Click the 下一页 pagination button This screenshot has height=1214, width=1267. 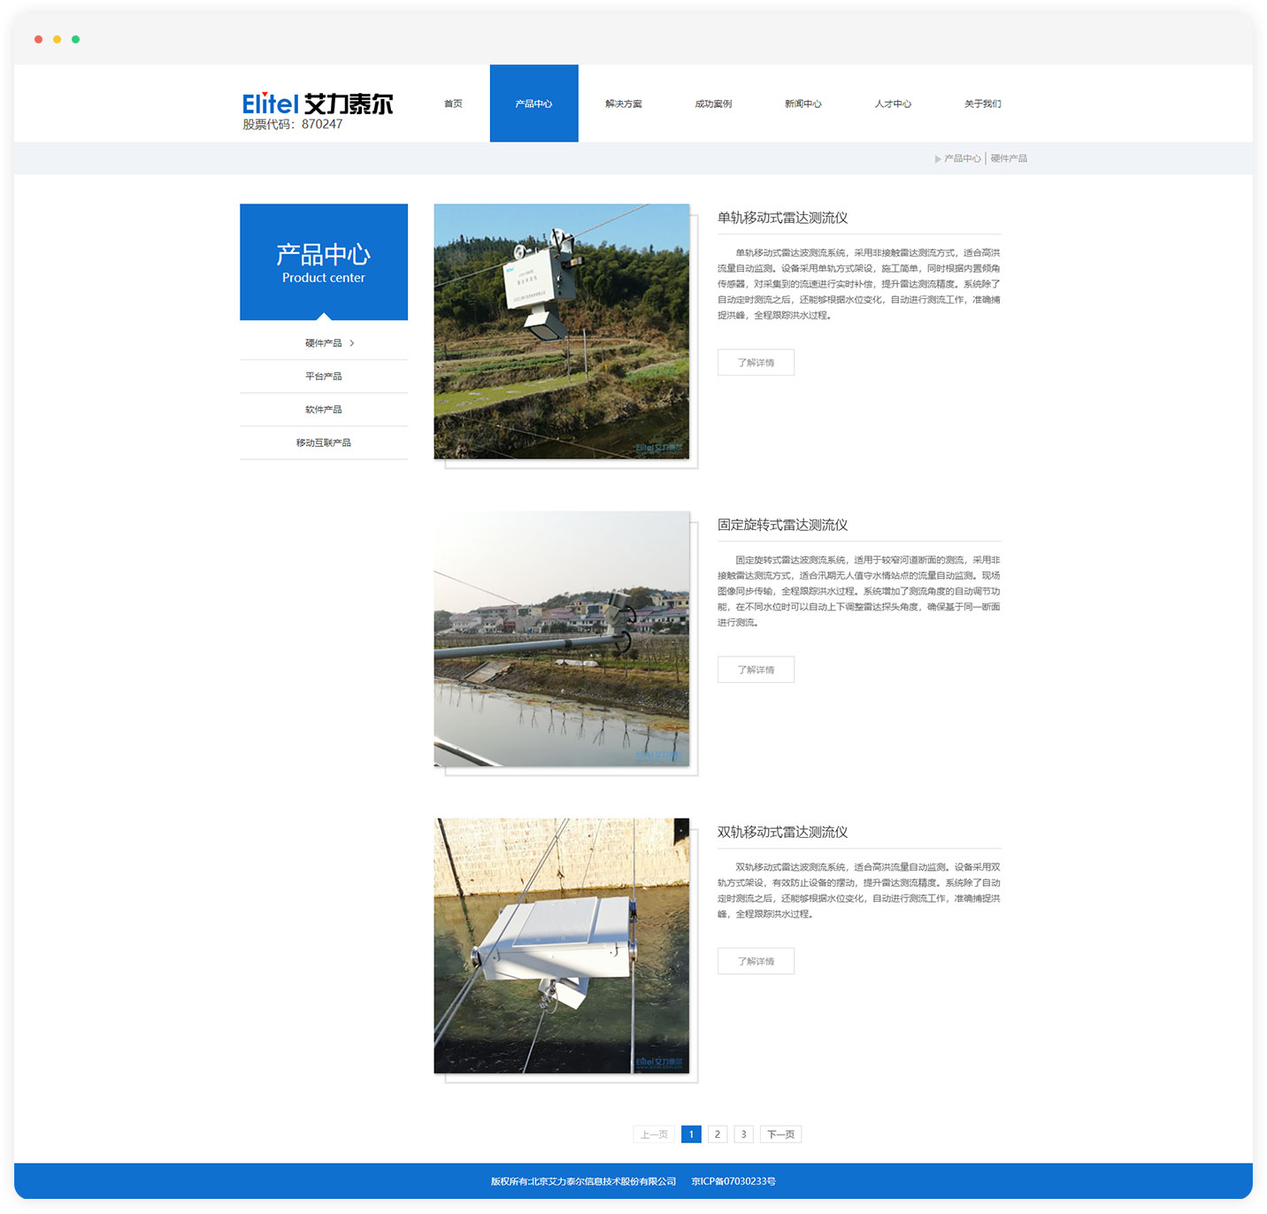click(780, 1134)
